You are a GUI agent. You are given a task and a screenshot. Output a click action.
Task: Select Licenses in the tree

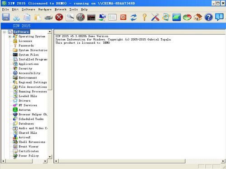click(x=25, y=41)
